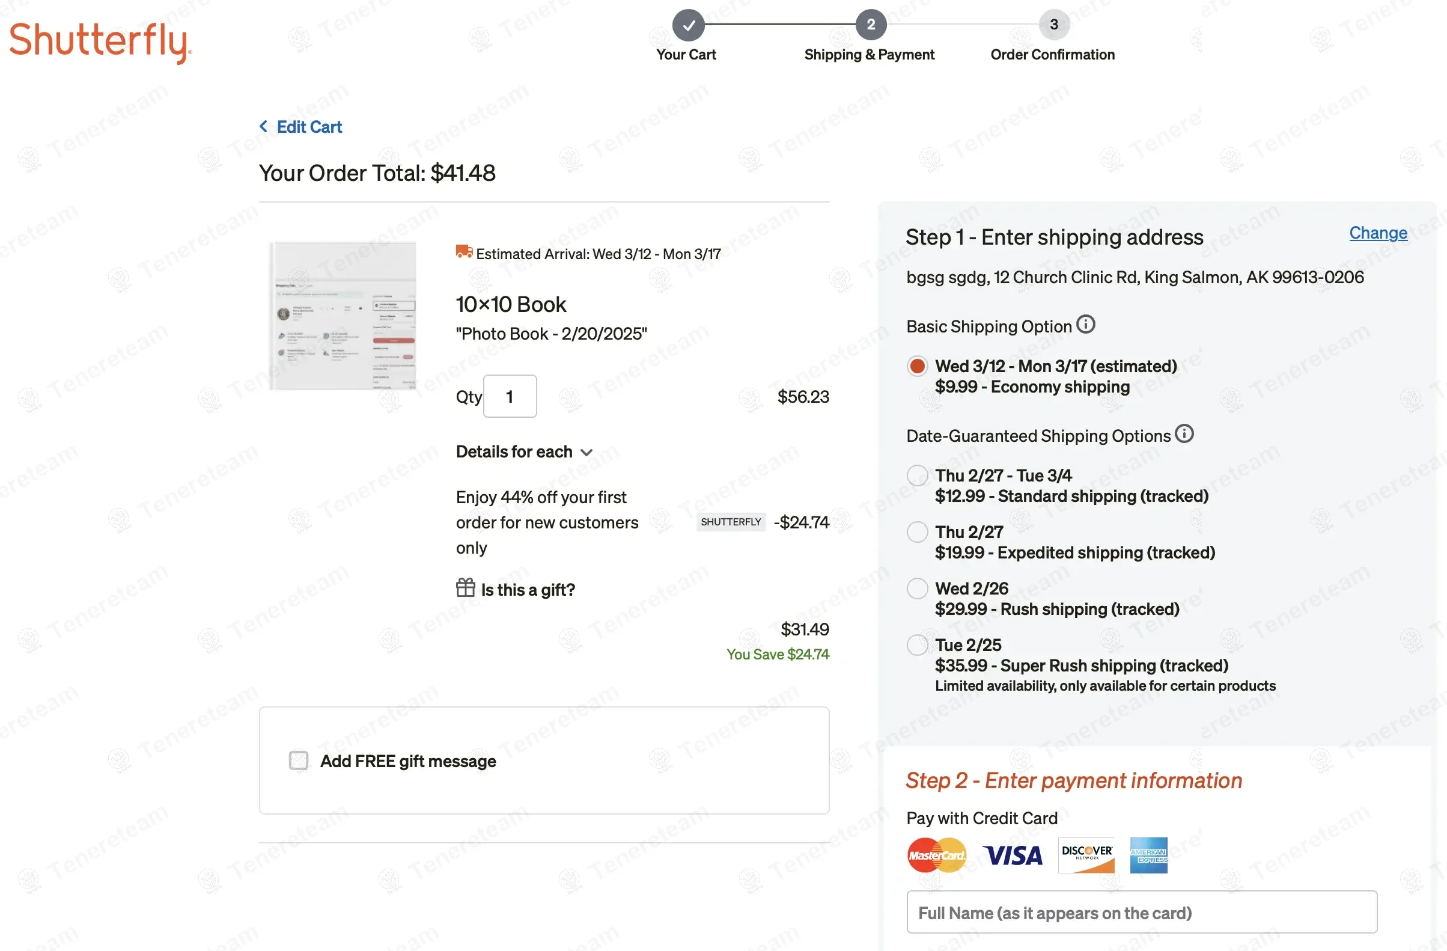Click the Order Confirmation step 3 marker

tap(1053, 25)
